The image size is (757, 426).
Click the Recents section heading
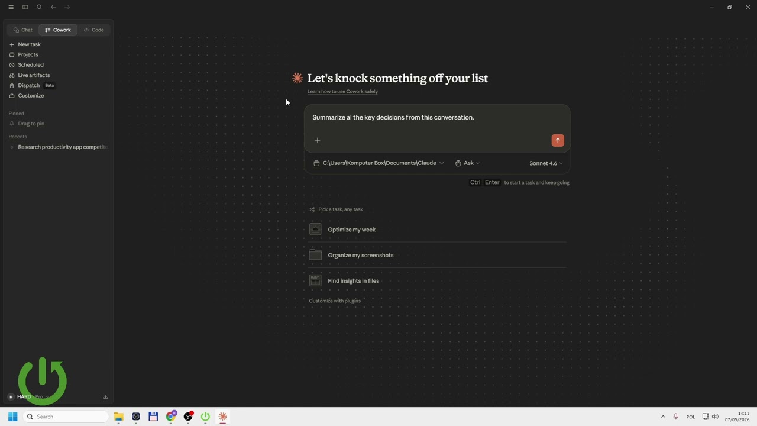coord(18,137)
